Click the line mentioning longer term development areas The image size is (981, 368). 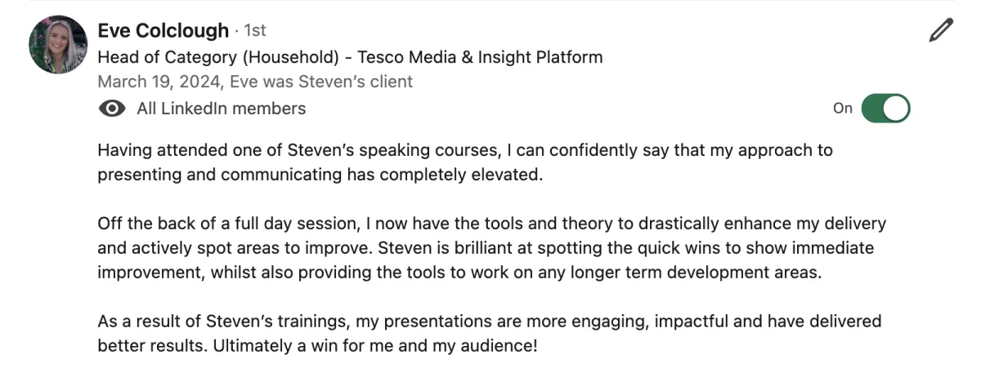tap(459, 273)
